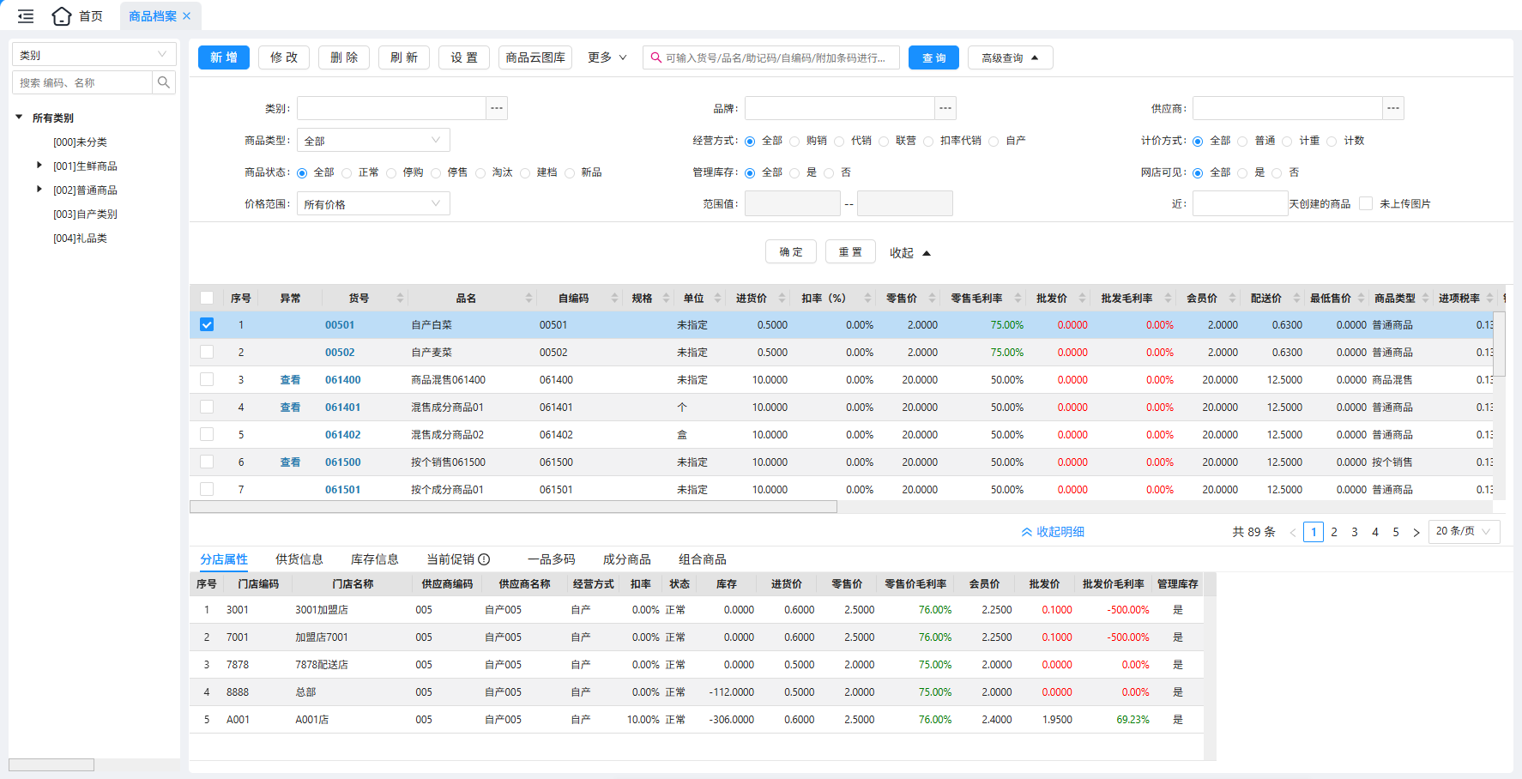Click the left panel horizontal scrollbar
Viewport: 1522px width, 779px height.
click(51, 764)
